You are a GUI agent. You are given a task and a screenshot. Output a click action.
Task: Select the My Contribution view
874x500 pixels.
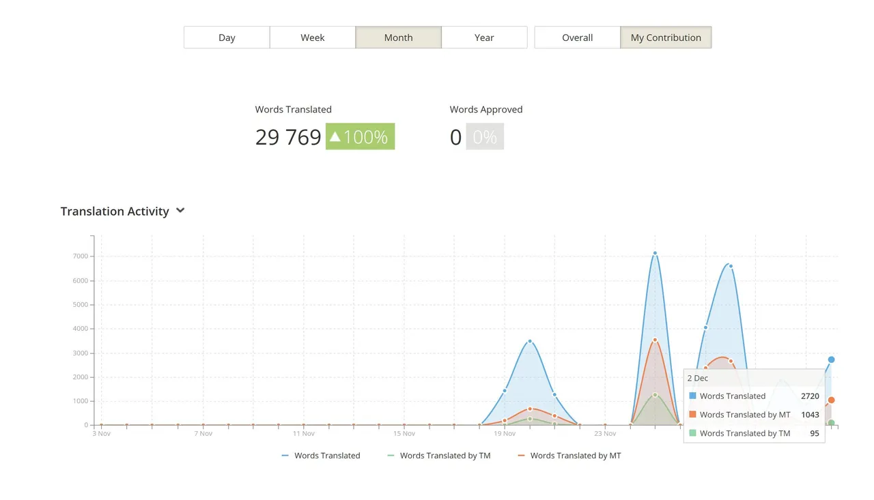tap(666, 38)
